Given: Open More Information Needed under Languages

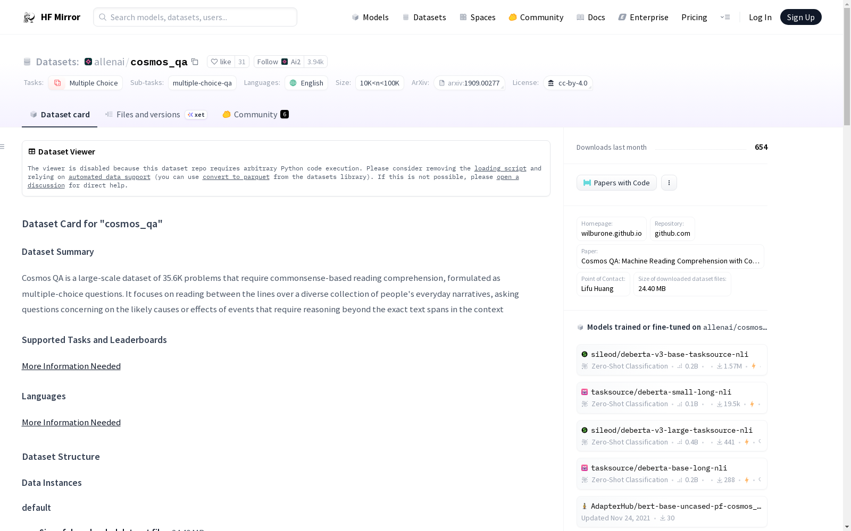Looking at the screenshot, I should click(71, 422).
